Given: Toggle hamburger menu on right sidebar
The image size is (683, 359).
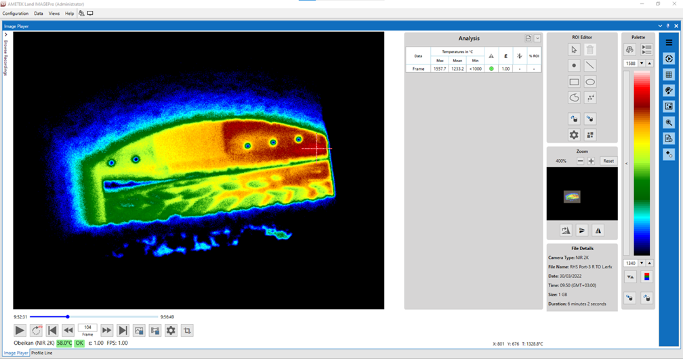Looking at the screenshot, I should [x=669, y=43].
